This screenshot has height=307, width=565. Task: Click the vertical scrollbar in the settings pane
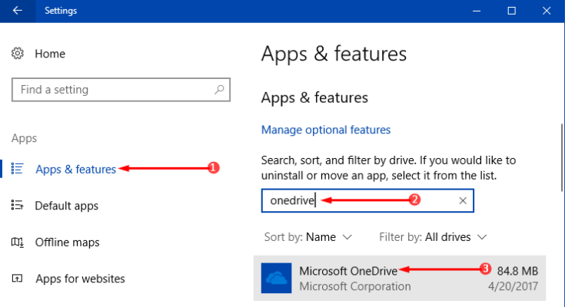click(x=562, y=157)
